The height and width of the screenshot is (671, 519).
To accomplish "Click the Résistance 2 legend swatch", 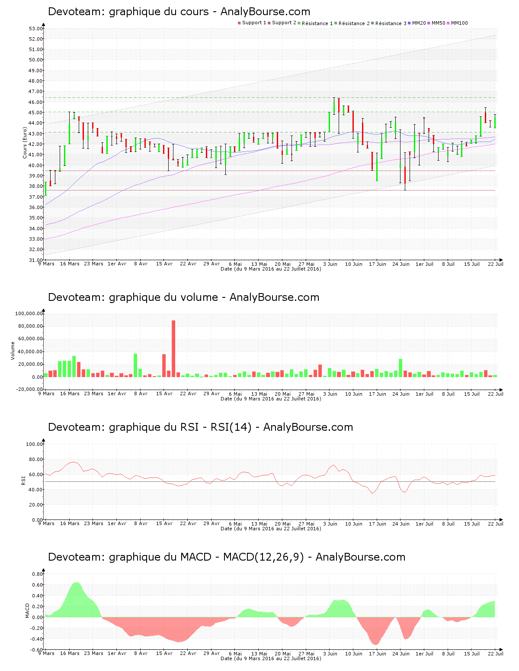I will pyautogui.click(x=336, y=23).
